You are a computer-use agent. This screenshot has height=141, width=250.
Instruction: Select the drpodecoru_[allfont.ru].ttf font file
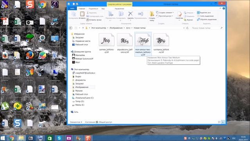[125, 43]
